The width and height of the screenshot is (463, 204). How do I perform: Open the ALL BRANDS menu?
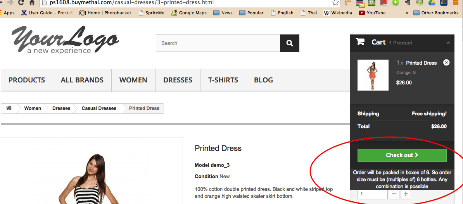pos(82,80)
